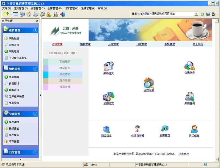This screenshot has width=220, height=168.
Task: Click 在线用户 button in left panel
Action: (63, 61)
